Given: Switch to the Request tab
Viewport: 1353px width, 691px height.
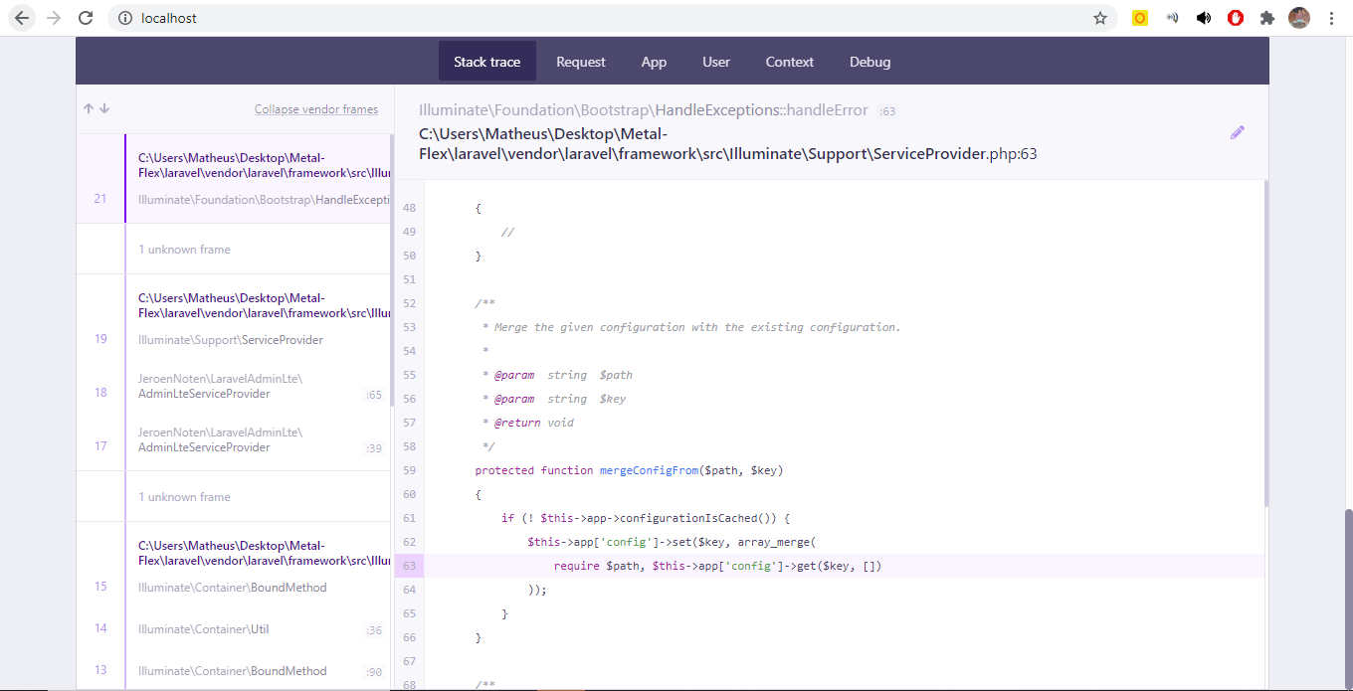Looking at the screenshot, I should pyautogui.click(x=580, y=62).
